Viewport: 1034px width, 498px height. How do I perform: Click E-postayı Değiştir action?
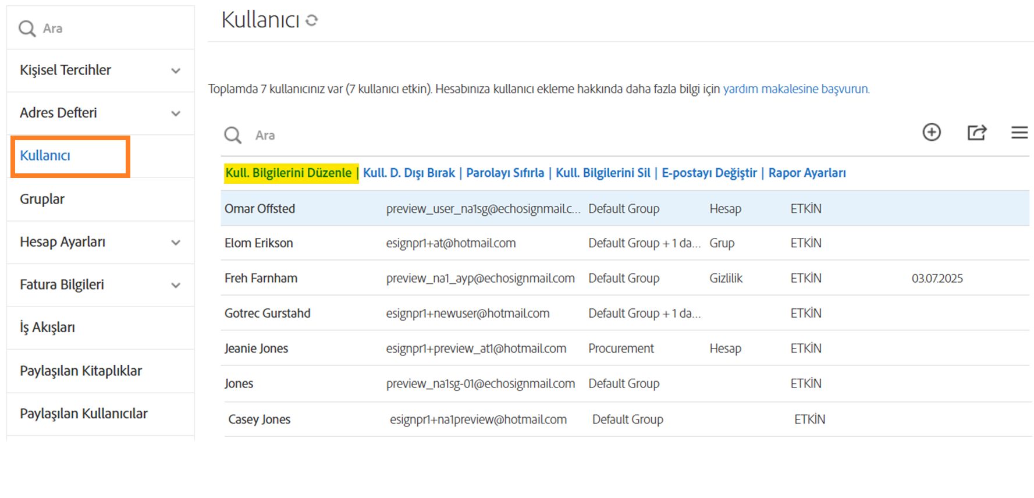(709, 173)
